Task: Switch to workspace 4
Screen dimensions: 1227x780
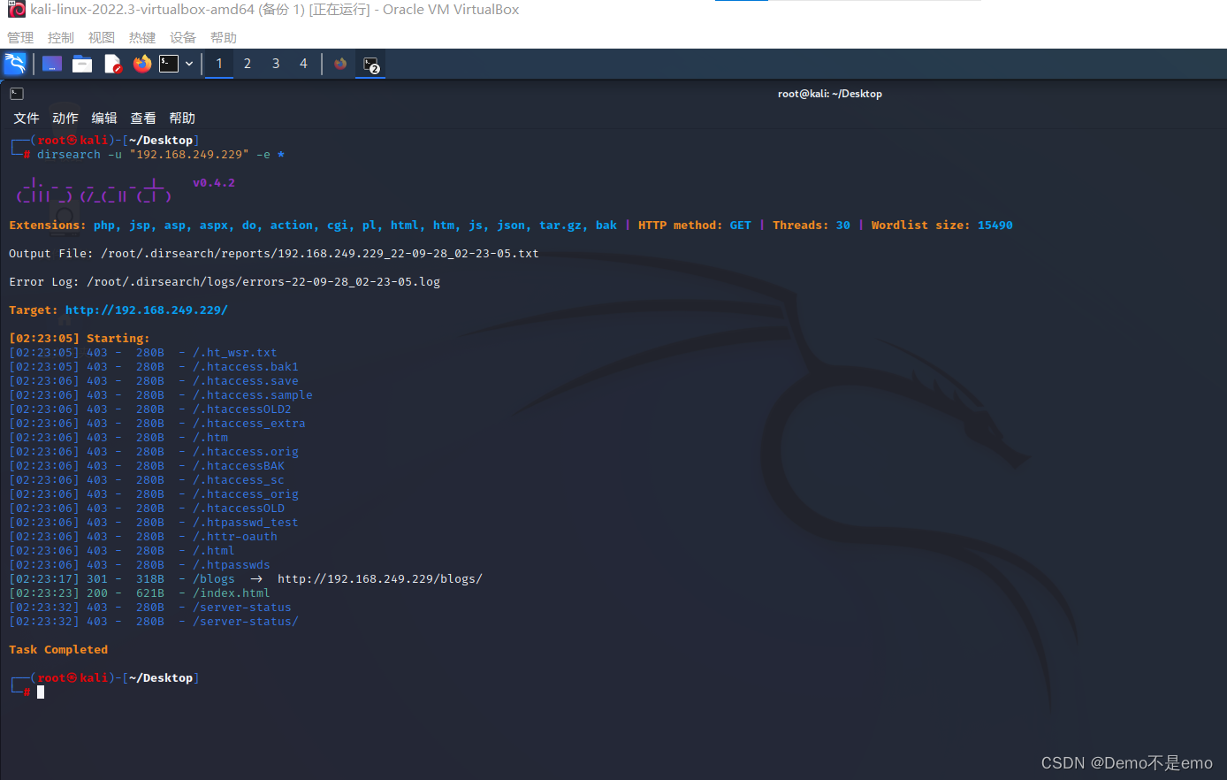Action: click(x=303, y=64)
